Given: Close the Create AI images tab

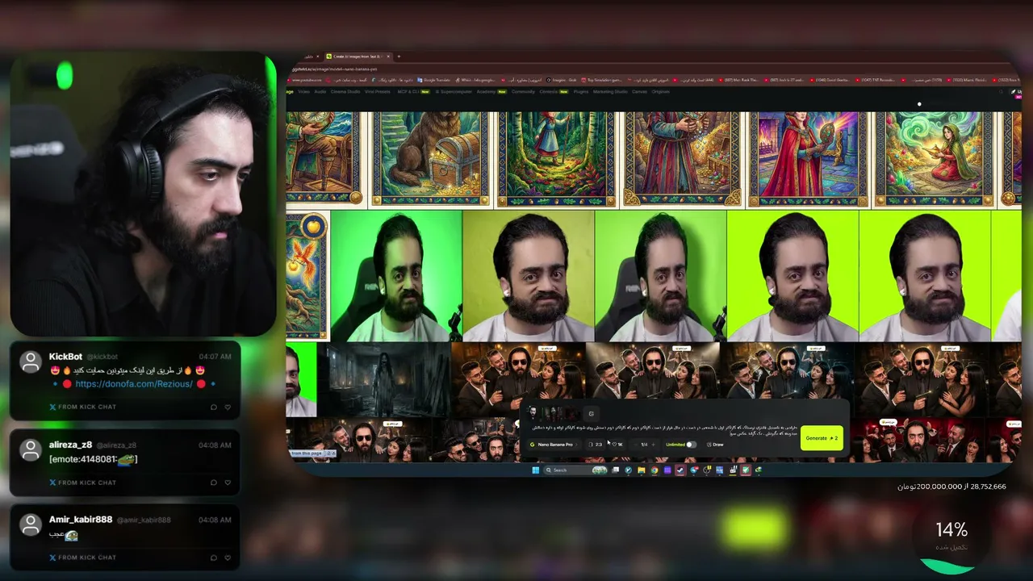Looking at the screenshot, I should [388, 56].
